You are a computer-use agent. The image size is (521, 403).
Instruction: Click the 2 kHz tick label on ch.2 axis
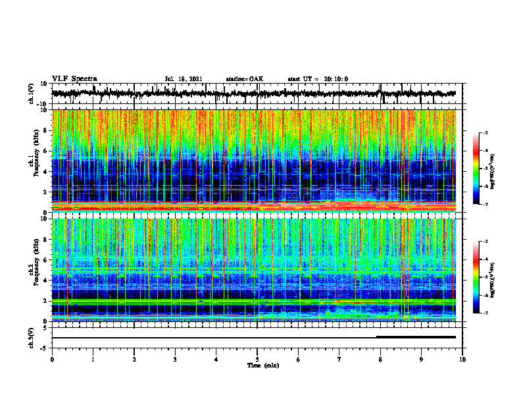point(45,301)
